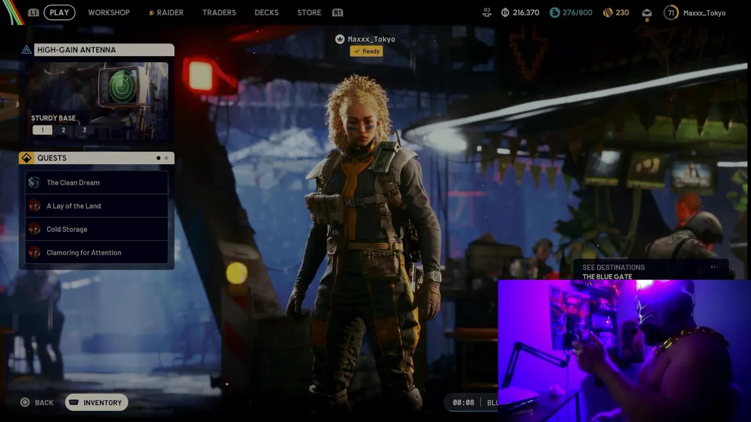This screenshot has width=751, height=422.
Task: Click the High-Gain Antenna header
Action: [x=104, y=50]
